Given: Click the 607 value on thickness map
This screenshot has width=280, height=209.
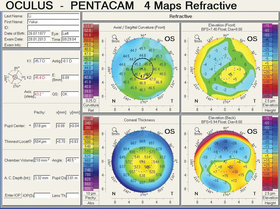Looking at the screenshot, I should [142, 183].
